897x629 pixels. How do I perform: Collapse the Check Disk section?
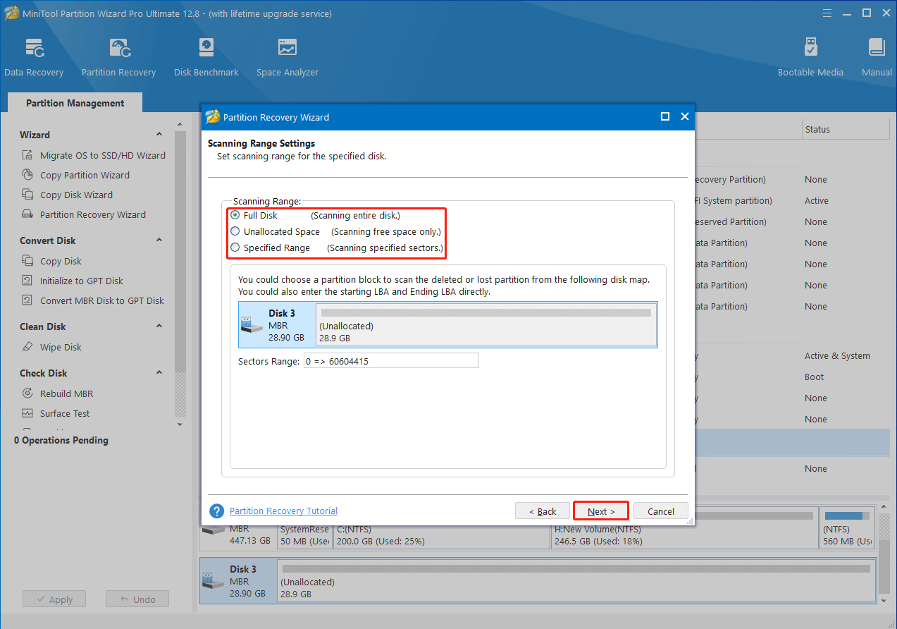click(x=159, y=373)
